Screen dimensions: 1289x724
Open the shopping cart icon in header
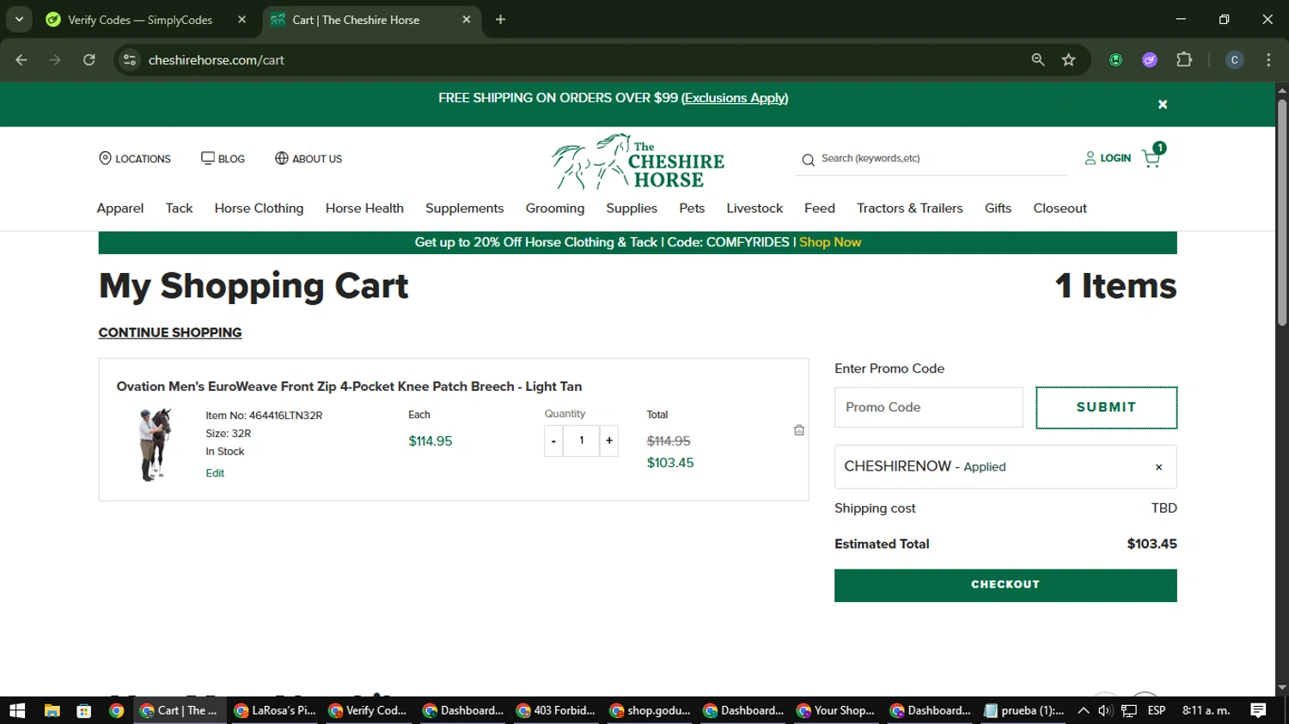1152,156
